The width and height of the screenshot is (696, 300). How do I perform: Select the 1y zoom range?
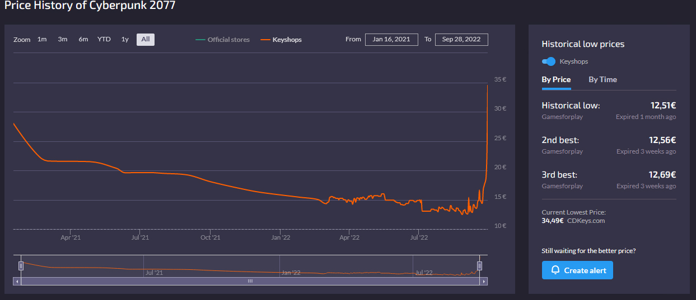125,39
